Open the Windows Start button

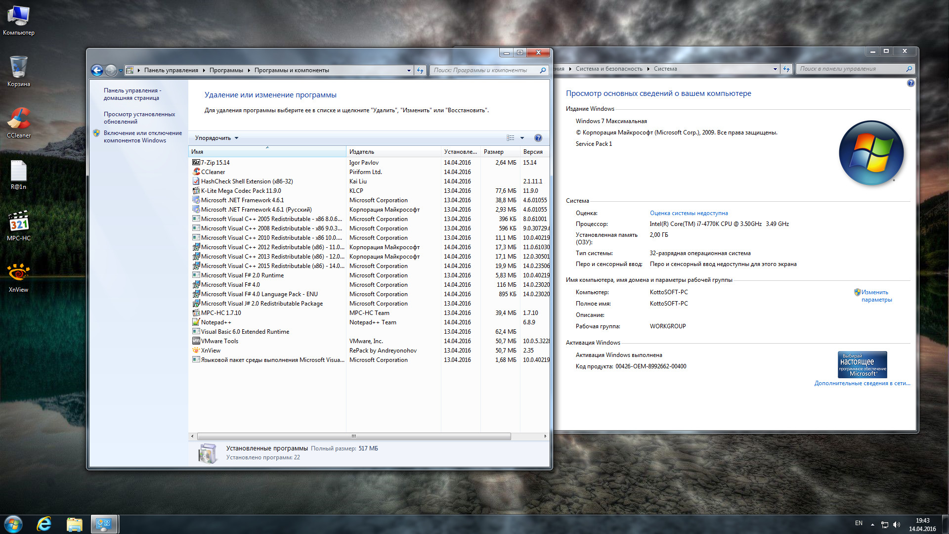(x=13, y=524)
